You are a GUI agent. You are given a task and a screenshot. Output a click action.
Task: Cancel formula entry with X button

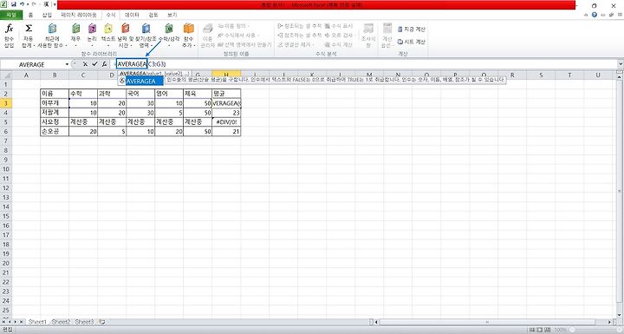click(x=85, y=64)
